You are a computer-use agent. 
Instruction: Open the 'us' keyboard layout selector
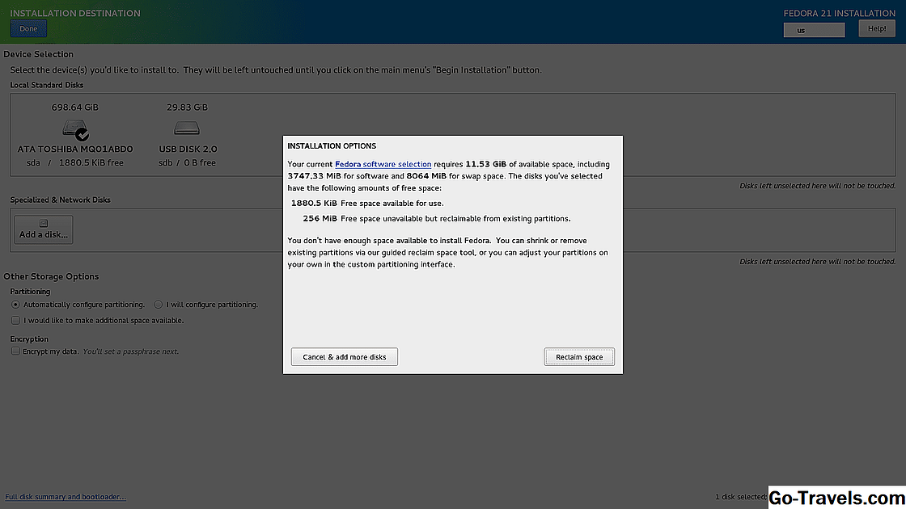click(814, 30)
